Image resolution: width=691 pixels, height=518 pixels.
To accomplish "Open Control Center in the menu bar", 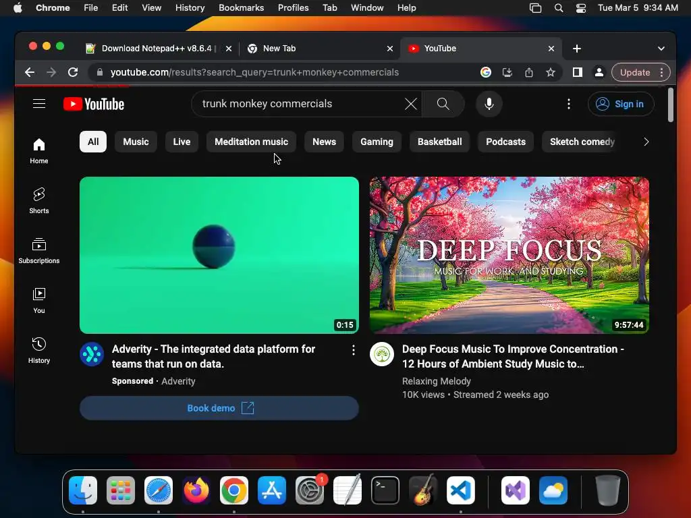I will pyautogui.click(x=581, y=7).
